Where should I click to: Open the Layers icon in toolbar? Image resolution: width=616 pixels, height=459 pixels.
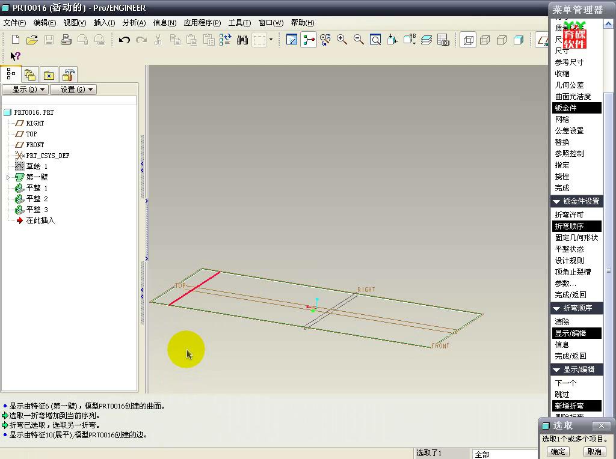[x=427, y=40]
